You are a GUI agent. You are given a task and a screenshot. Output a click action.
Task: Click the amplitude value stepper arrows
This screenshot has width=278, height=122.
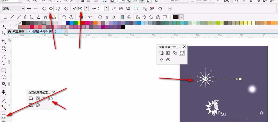click(x=86, y=9)
